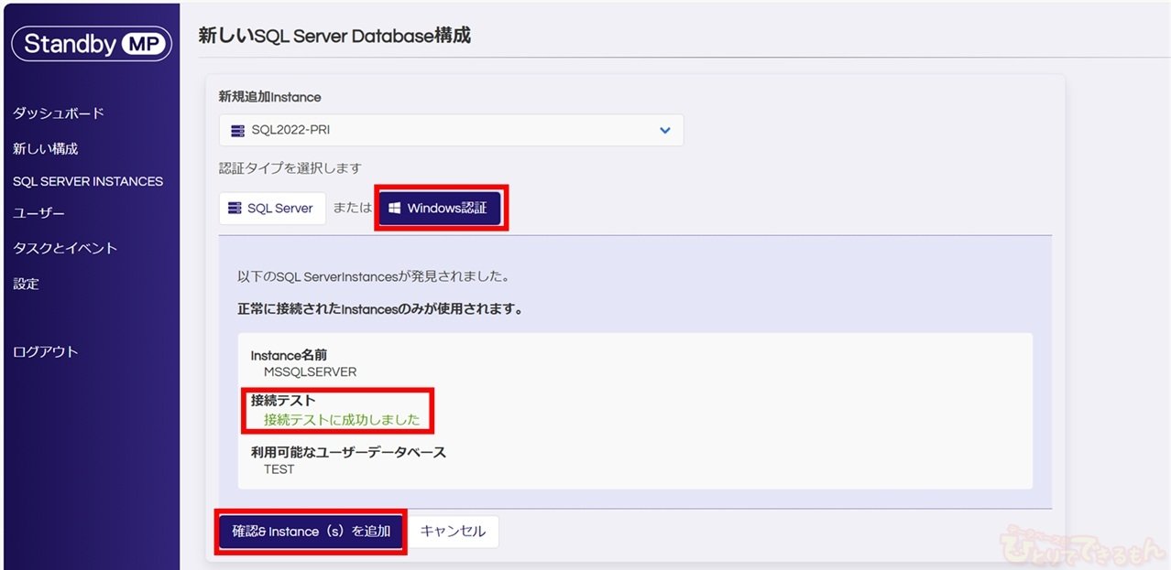Click the キャンセル button
Image resolution: width=1171 pixels, height=570 pixels.
pyautogui.click(x=453, y=532)
